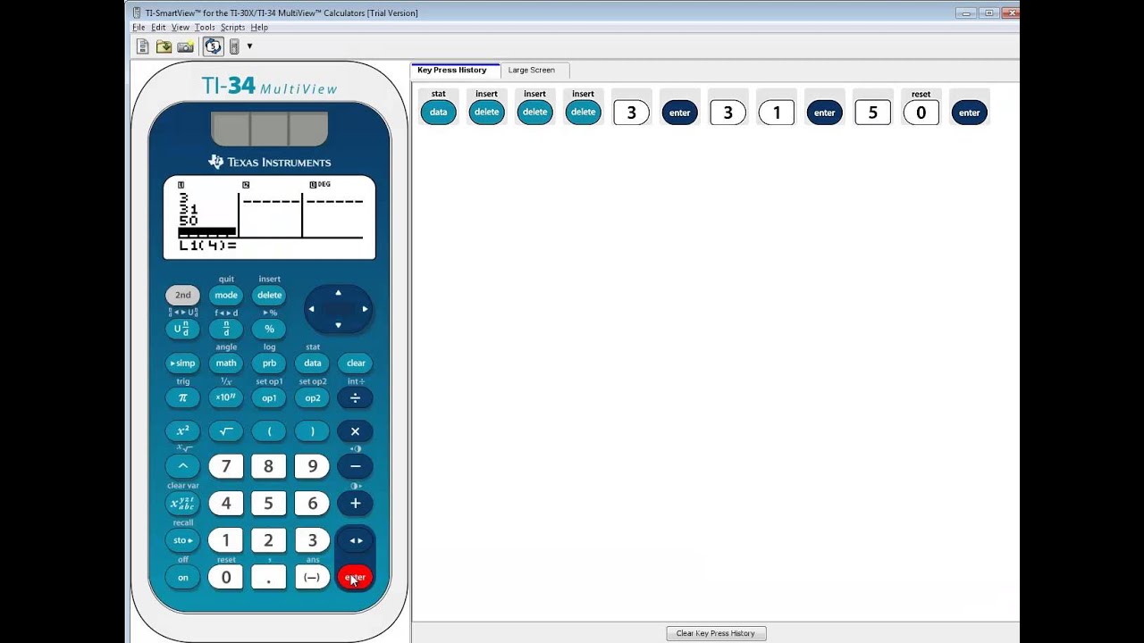Open the Help menu

[x=259, y=28]
